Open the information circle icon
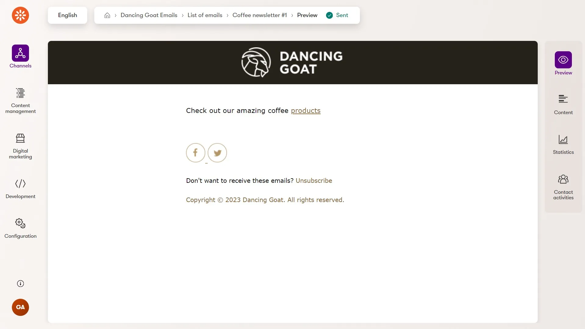The image size is (585, 329). point(20,284)
